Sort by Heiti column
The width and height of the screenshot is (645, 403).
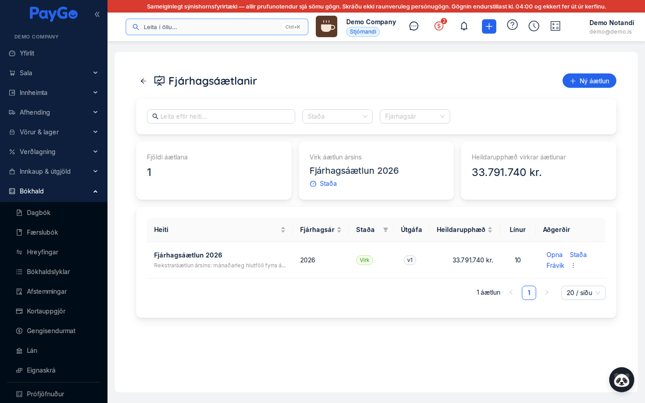click(x=220, y=230)
